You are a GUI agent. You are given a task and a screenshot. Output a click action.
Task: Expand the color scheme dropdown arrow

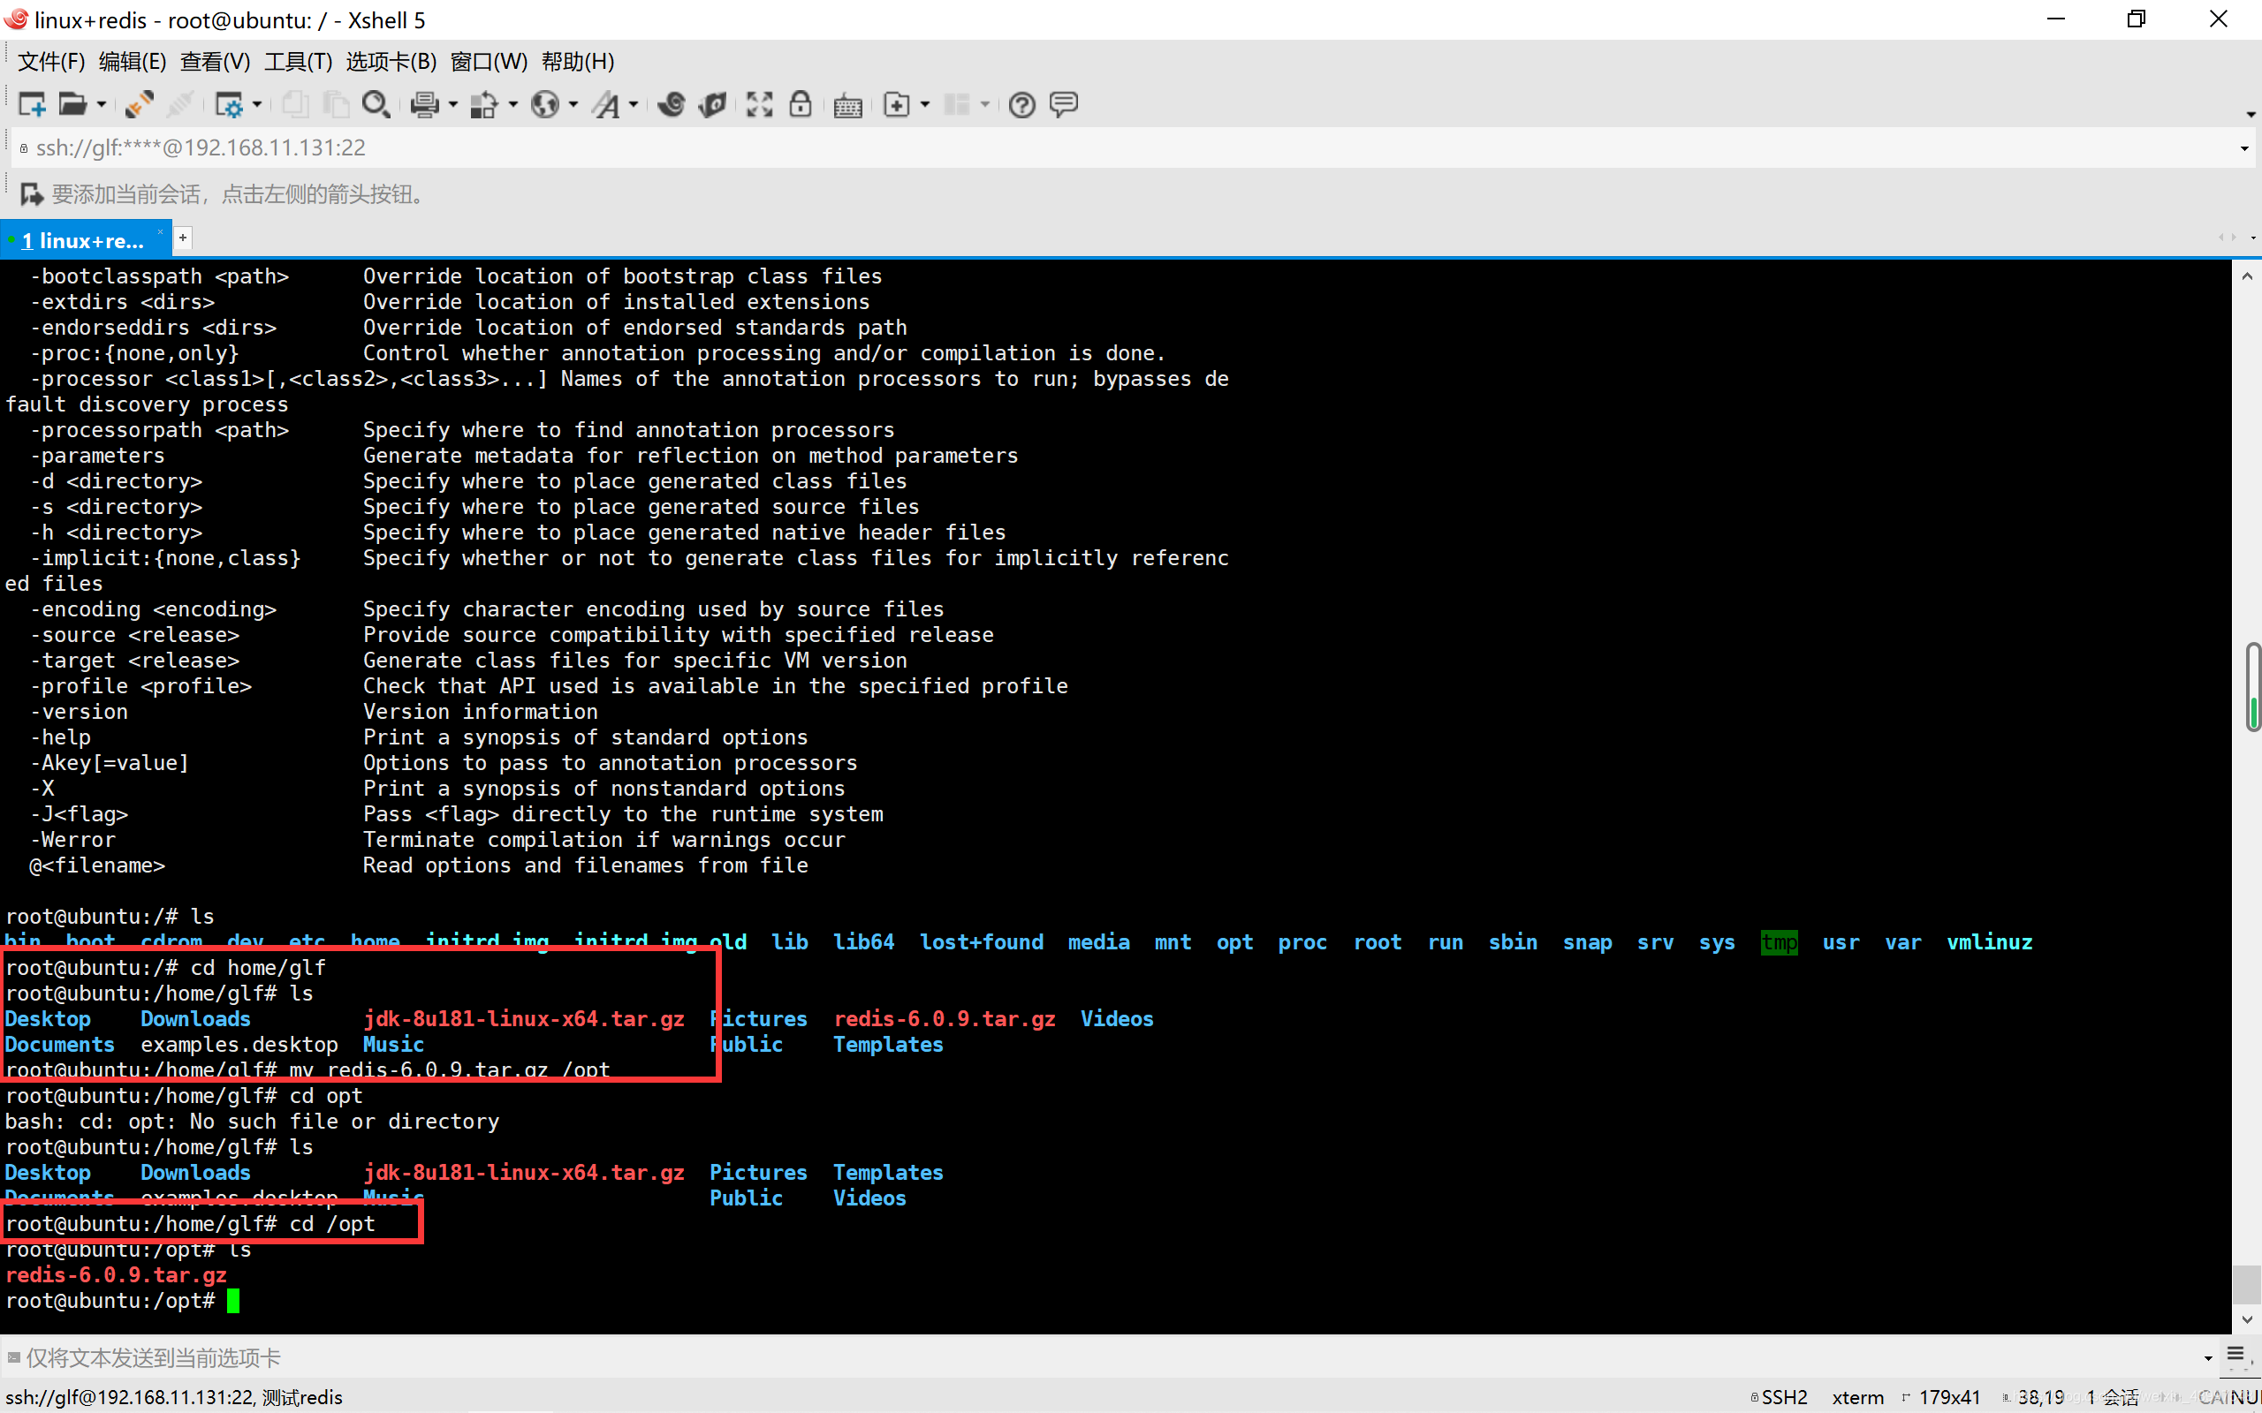coord(513,105)
